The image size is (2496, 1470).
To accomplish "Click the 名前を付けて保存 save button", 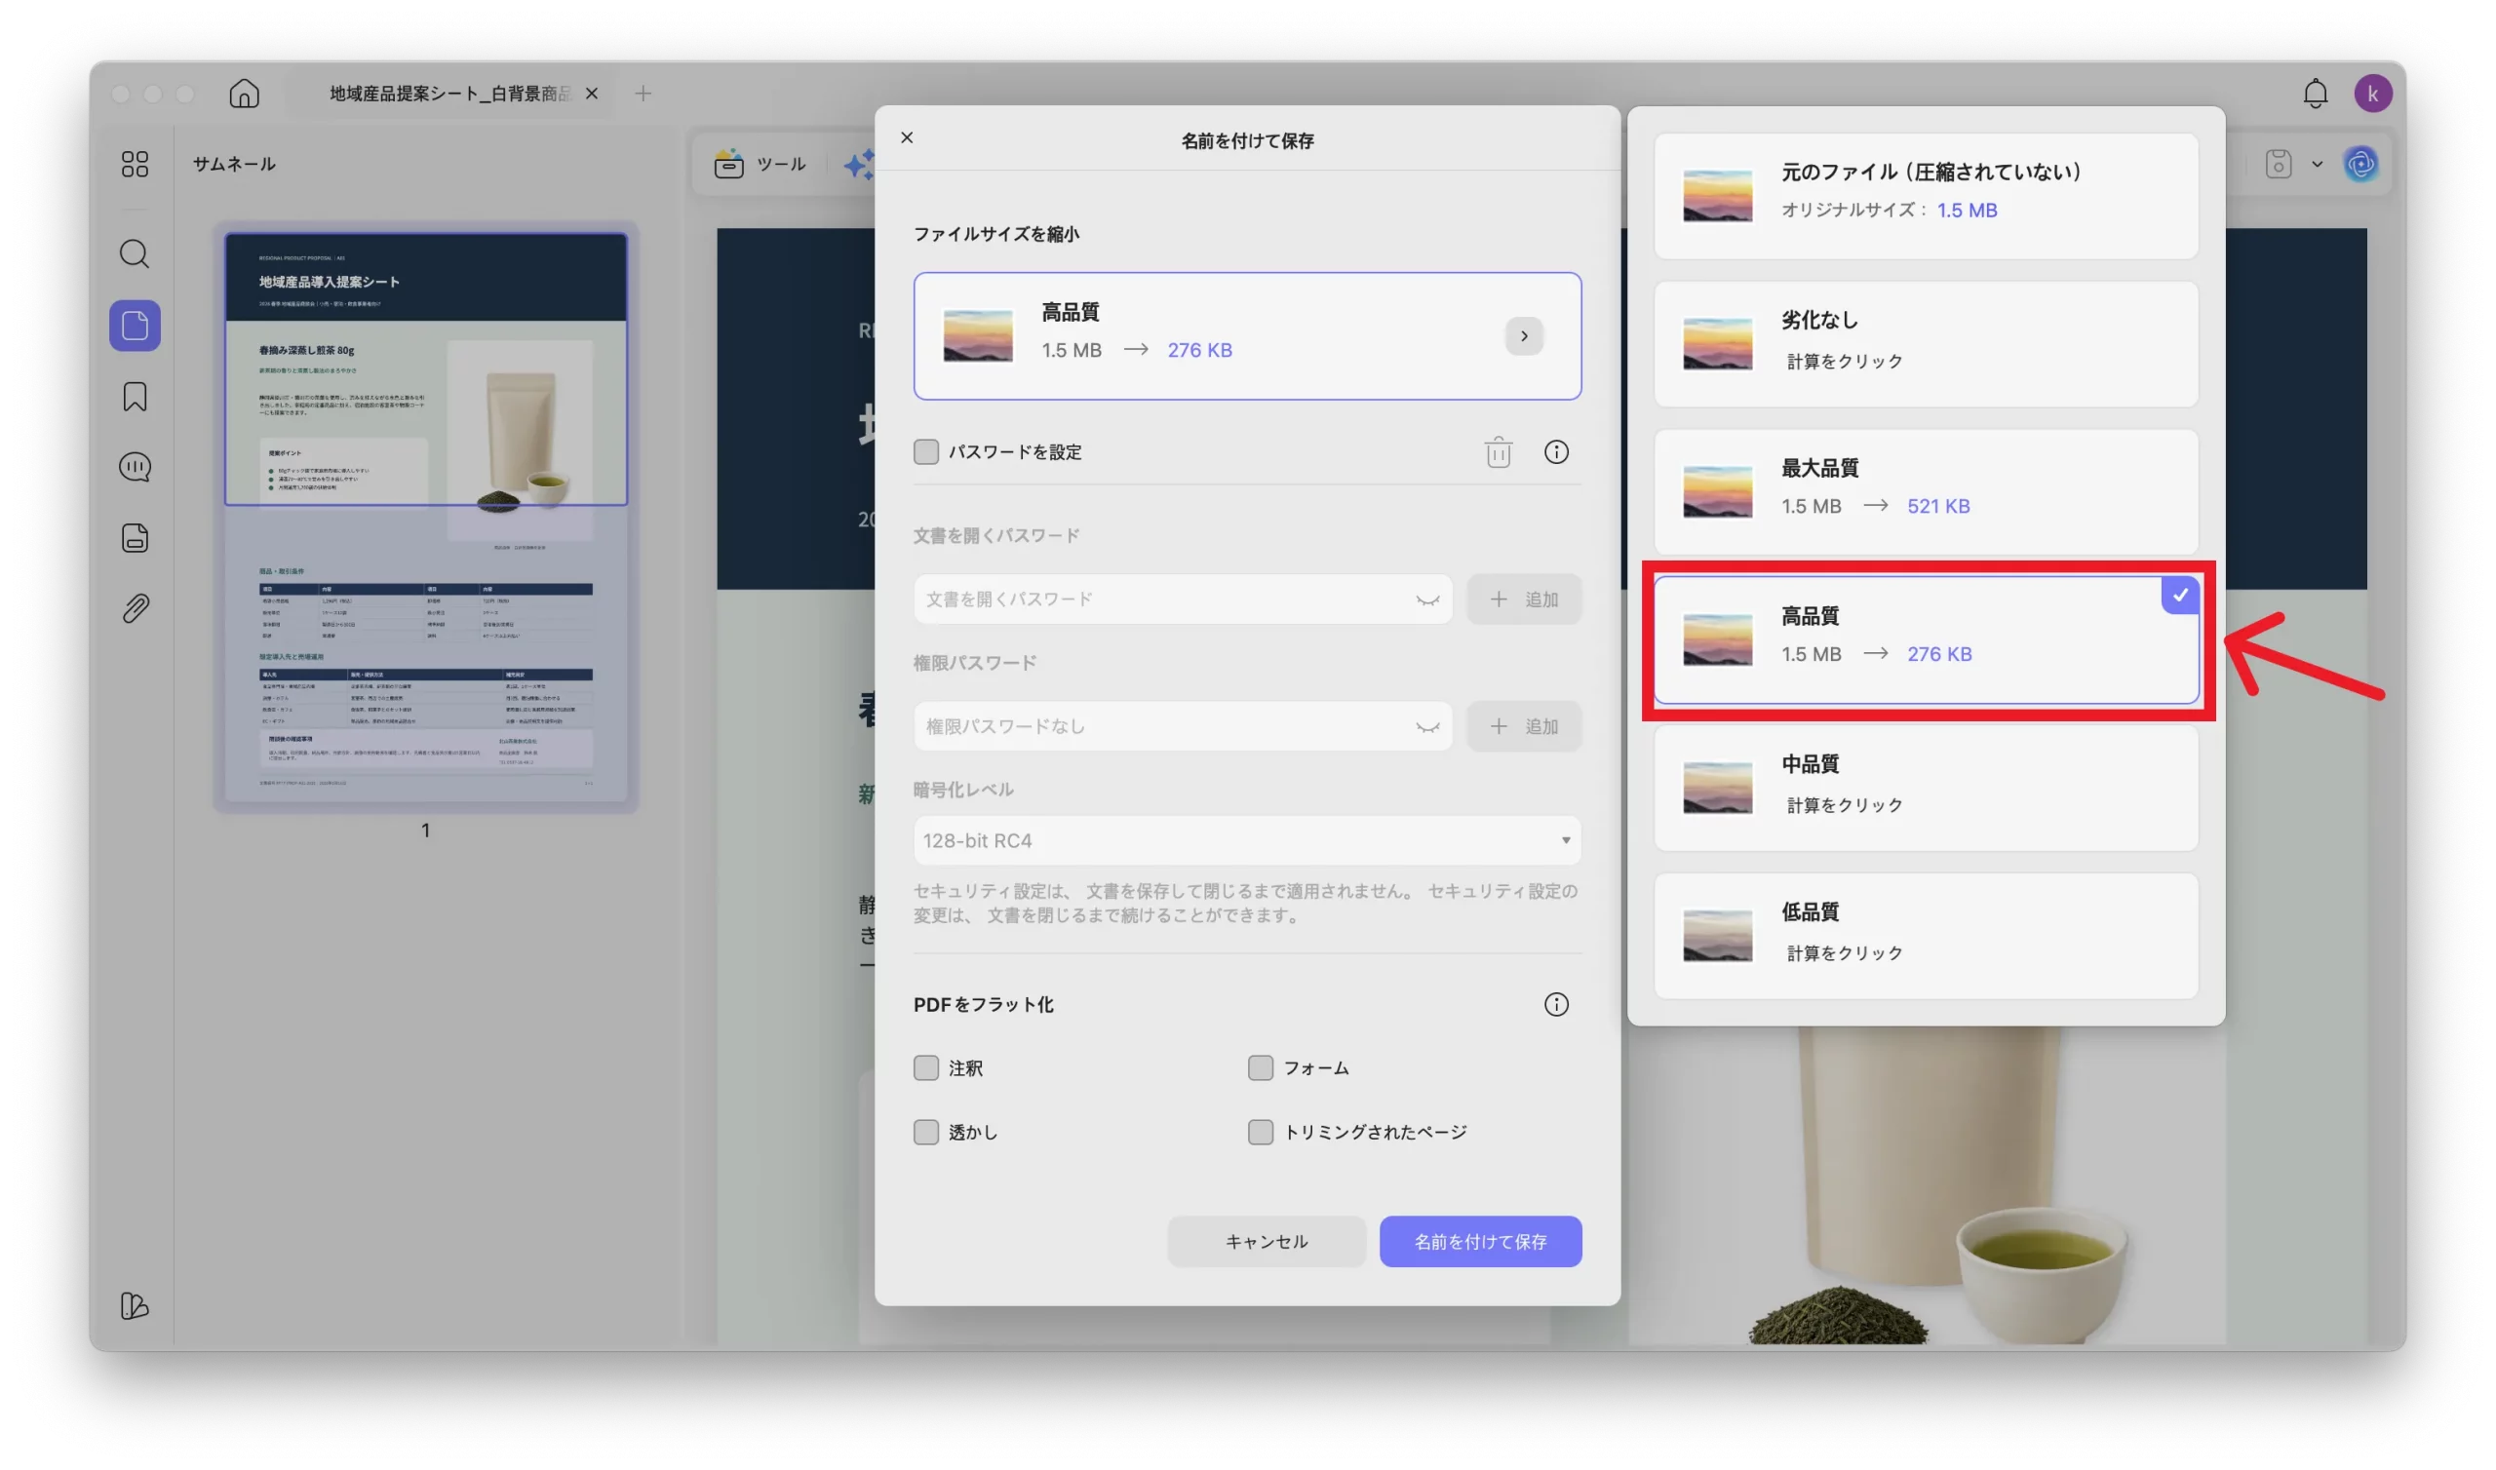I will point(1480,1241).
